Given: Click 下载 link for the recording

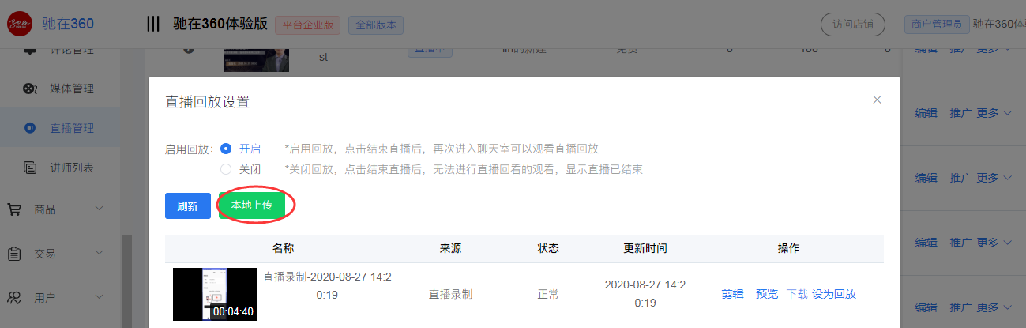Looking at the screenshot, I should [x=797, y=294].
